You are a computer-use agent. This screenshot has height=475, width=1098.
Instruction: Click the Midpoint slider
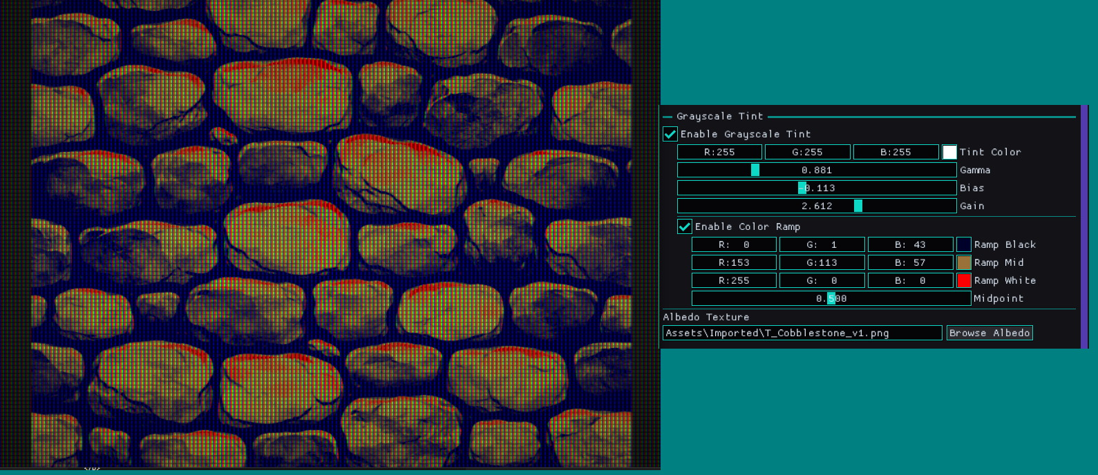(x=831, y=298)
